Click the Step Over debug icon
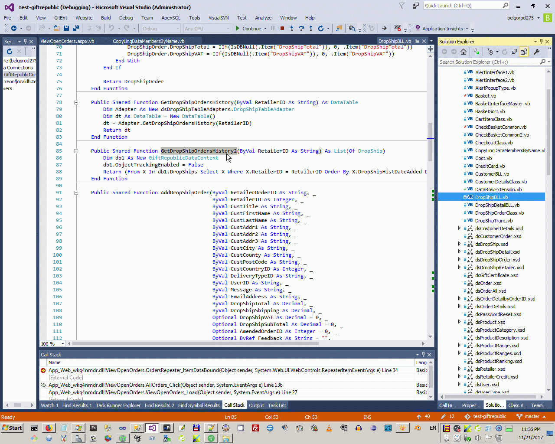The width and height of the screenshot is (555, 444). click(301, 29)
